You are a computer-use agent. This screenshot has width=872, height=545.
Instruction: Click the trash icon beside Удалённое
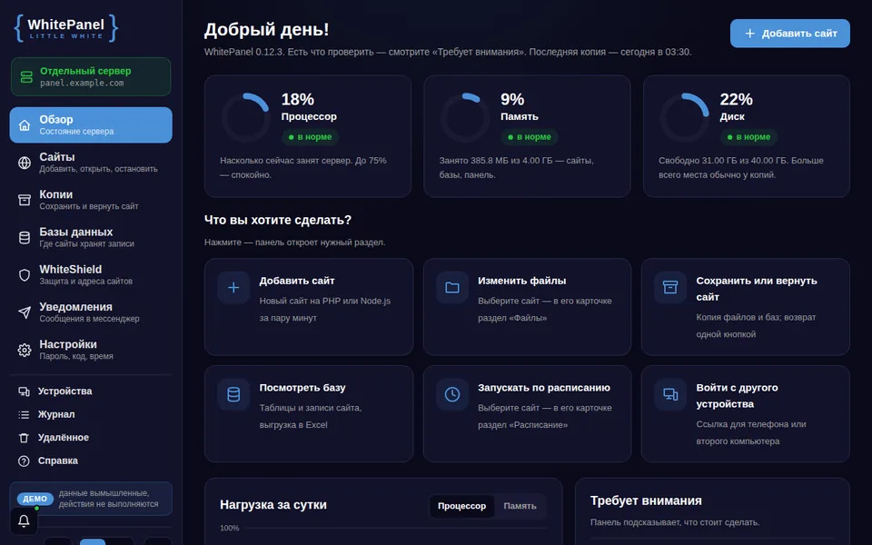[x=24, y=438]
